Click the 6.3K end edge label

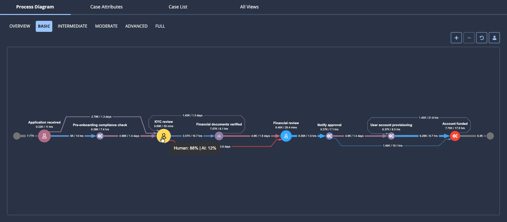(480, 136)
